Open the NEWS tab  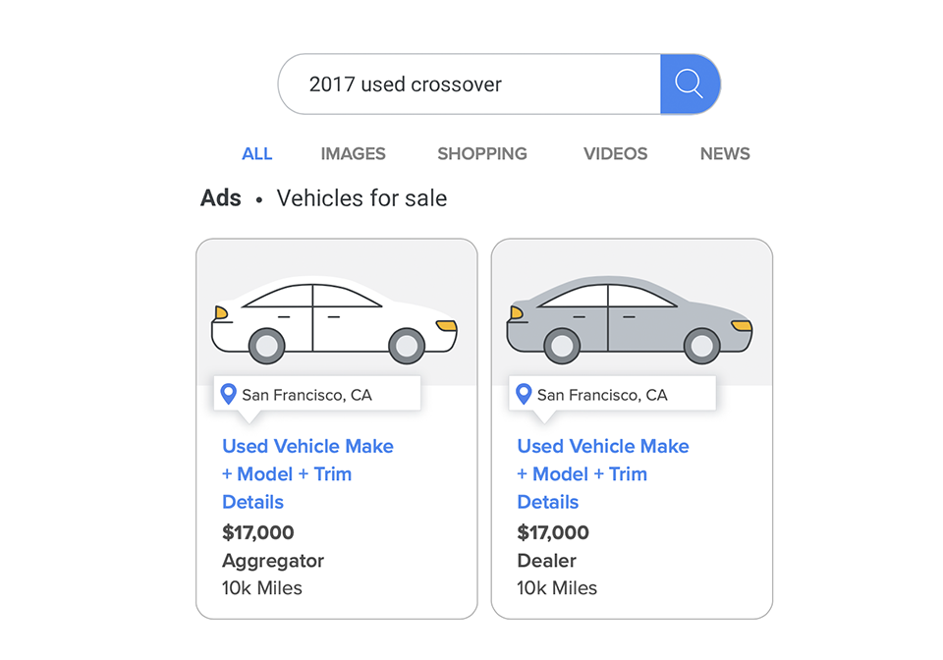725,154
